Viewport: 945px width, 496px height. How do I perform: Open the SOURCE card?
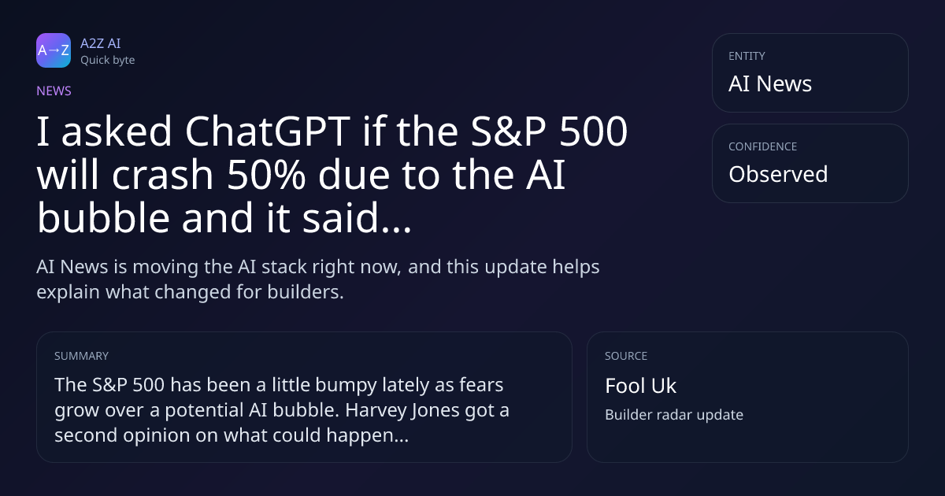[747, 397]
